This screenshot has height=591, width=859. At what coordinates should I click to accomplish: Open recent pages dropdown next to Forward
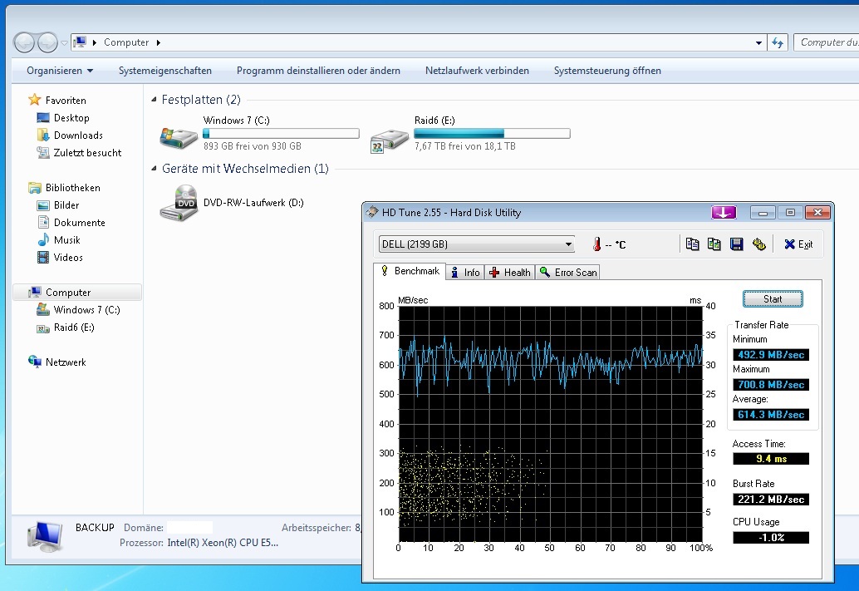click(65, 42)
